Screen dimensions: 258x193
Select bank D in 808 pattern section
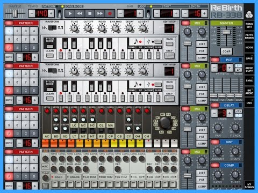tap(34, 133)
